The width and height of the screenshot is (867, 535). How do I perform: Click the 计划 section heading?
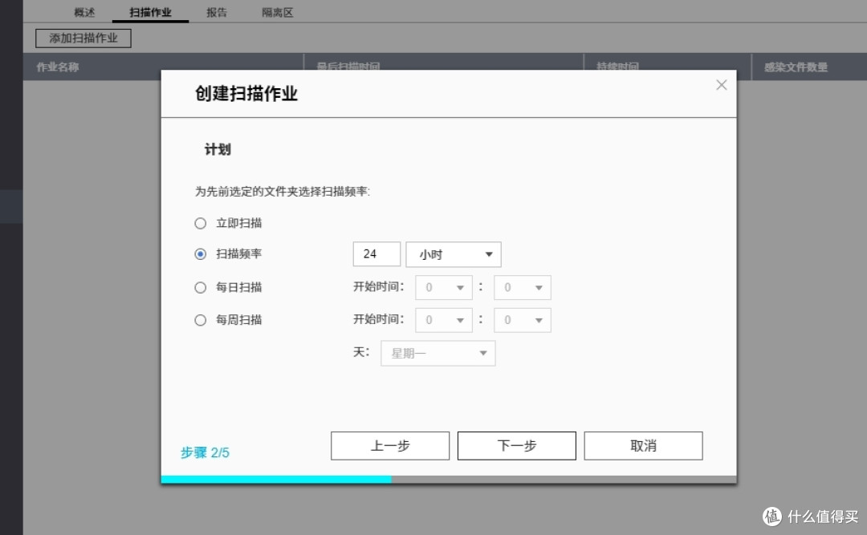[218, 149]
